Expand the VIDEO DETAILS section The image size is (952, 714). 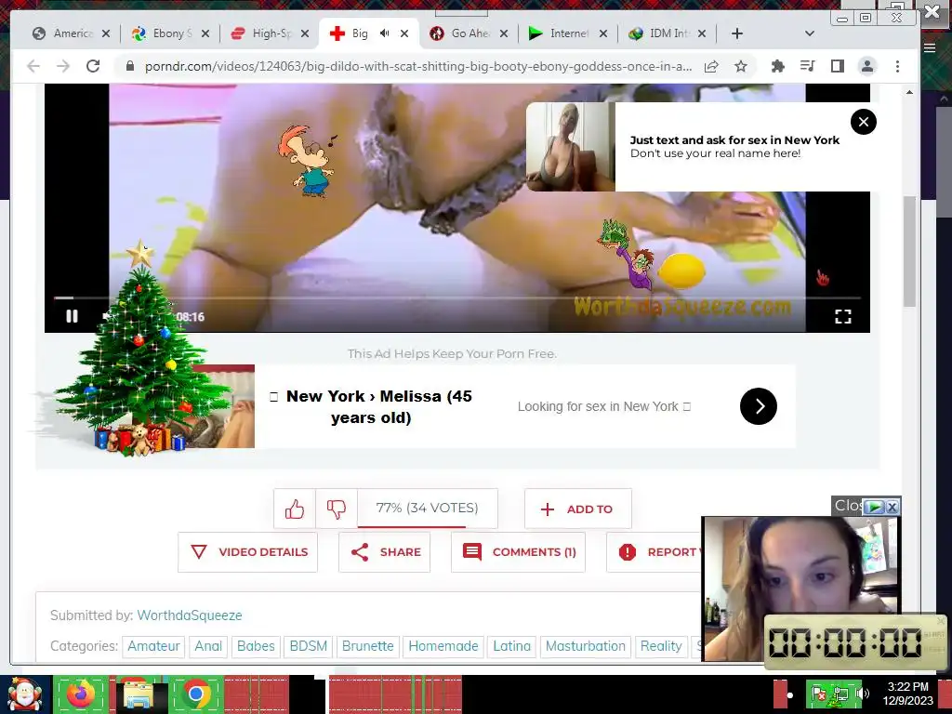247,552
